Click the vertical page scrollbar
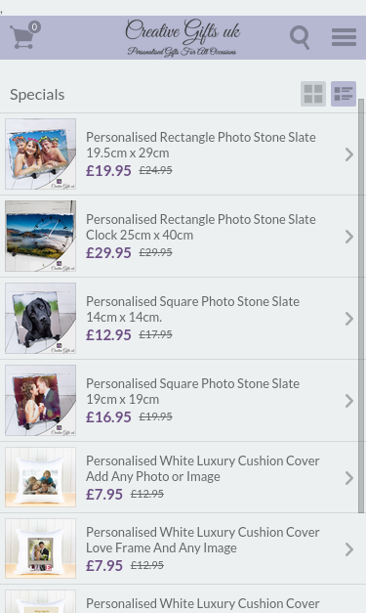The height and width of the screenshot is (613, 366). pos(362,305)
